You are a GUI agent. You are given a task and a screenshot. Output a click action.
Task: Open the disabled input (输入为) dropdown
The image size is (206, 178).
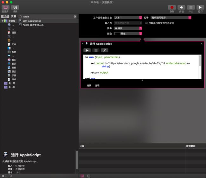click(128, 23)
